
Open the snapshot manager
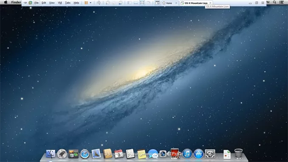[121, 3]
